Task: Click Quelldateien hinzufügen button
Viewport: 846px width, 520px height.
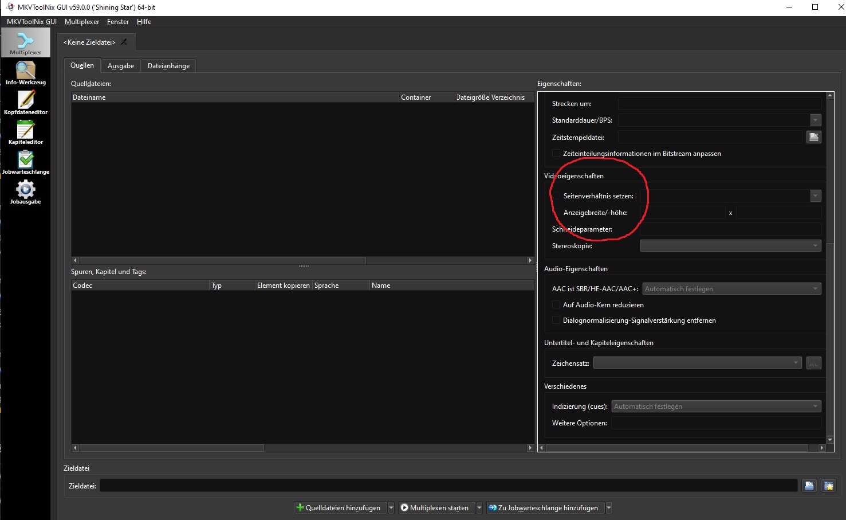Action: [341, 508]
